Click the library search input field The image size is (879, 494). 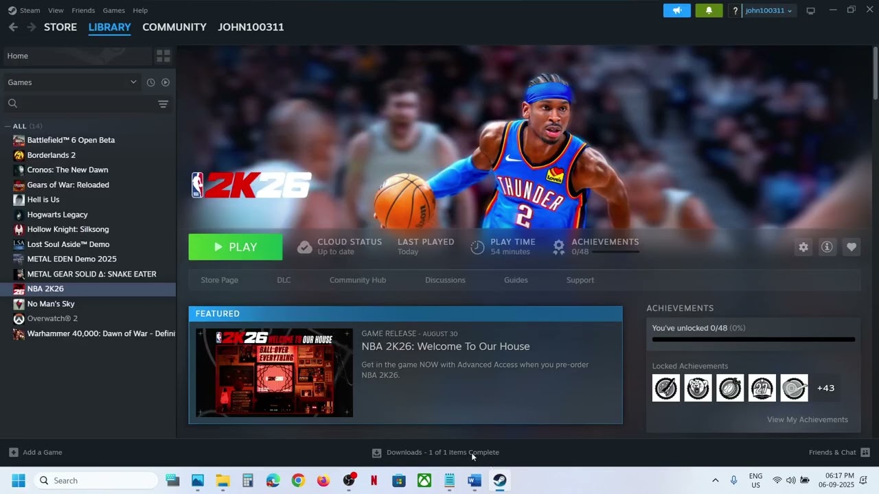pyautogui.click(x=88, y=104)
